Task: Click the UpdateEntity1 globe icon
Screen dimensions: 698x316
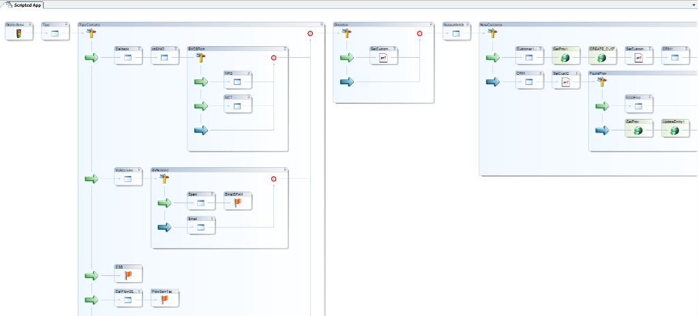Action: click(675, 130)
